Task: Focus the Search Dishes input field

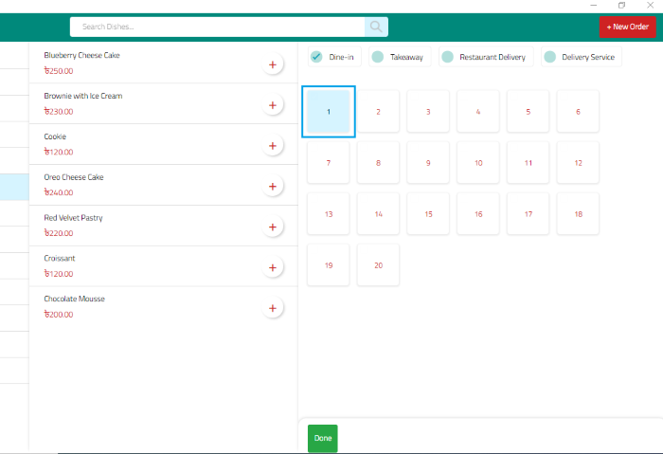Action: [218, 27]
